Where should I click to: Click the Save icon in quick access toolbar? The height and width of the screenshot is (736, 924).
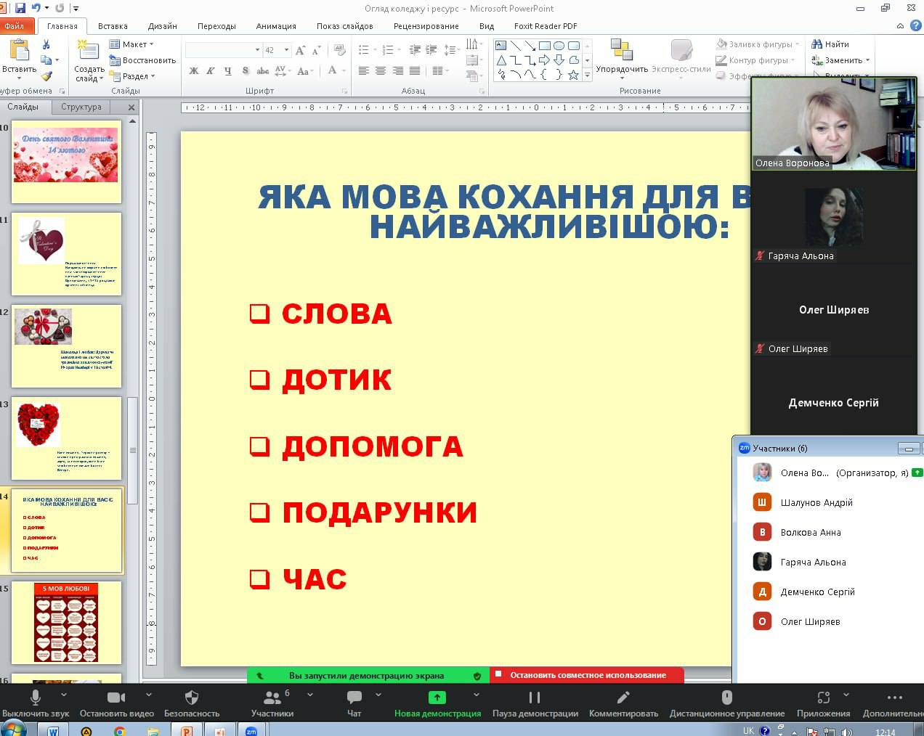[x=20, y=9]
